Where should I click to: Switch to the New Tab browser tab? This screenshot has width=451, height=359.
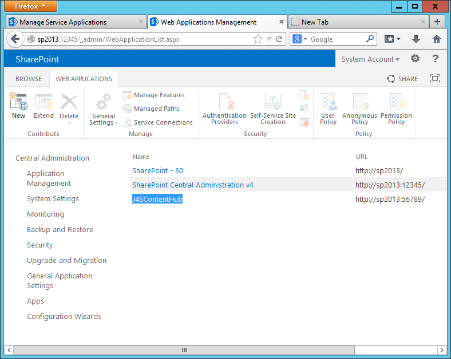click(358, 22)
